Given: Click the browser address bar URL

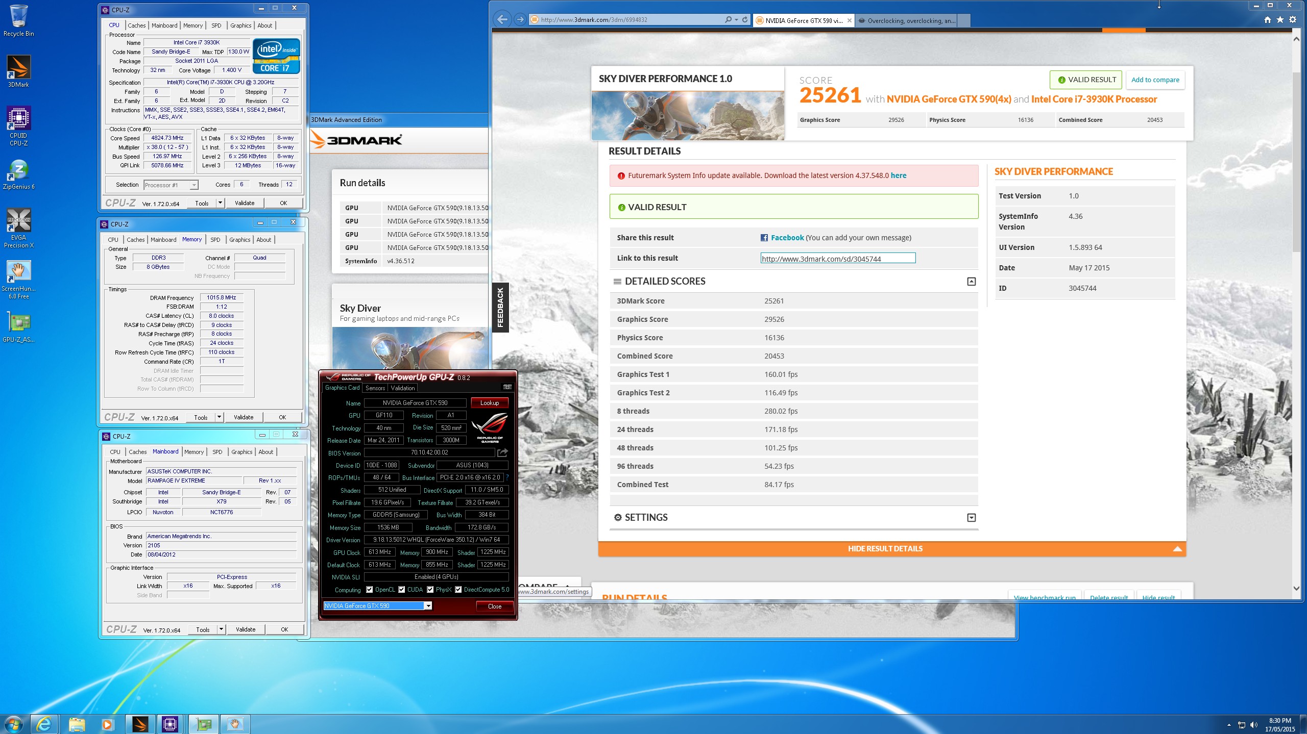Looking at the screenshot, I should pyautogui.click(x=594, y=20).
